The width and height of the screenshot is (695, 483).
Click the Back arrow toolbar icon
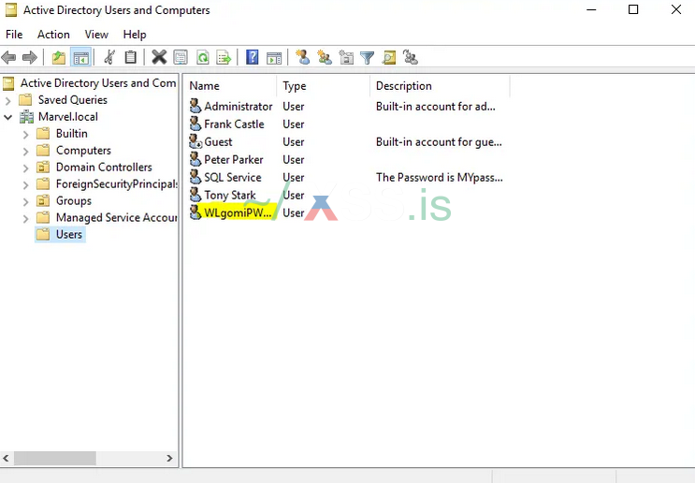[x=8, y=57]
